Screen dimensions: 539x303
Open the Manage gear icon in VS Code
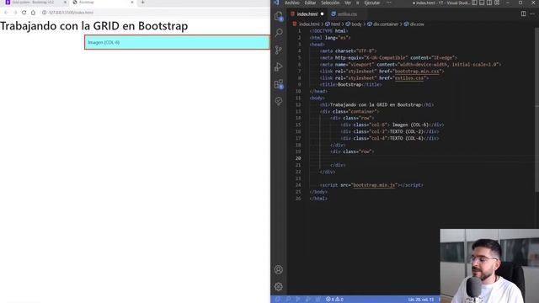279,286
